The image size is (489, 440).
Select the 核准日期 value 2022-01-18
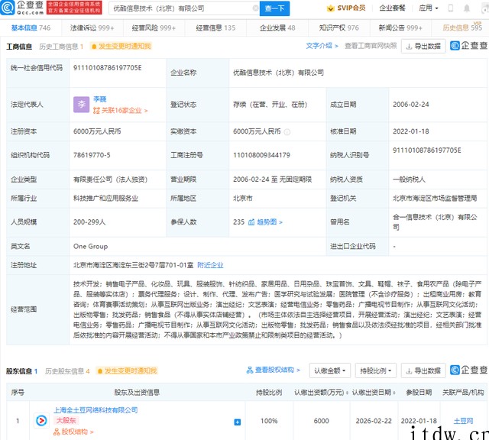[411, 131]
